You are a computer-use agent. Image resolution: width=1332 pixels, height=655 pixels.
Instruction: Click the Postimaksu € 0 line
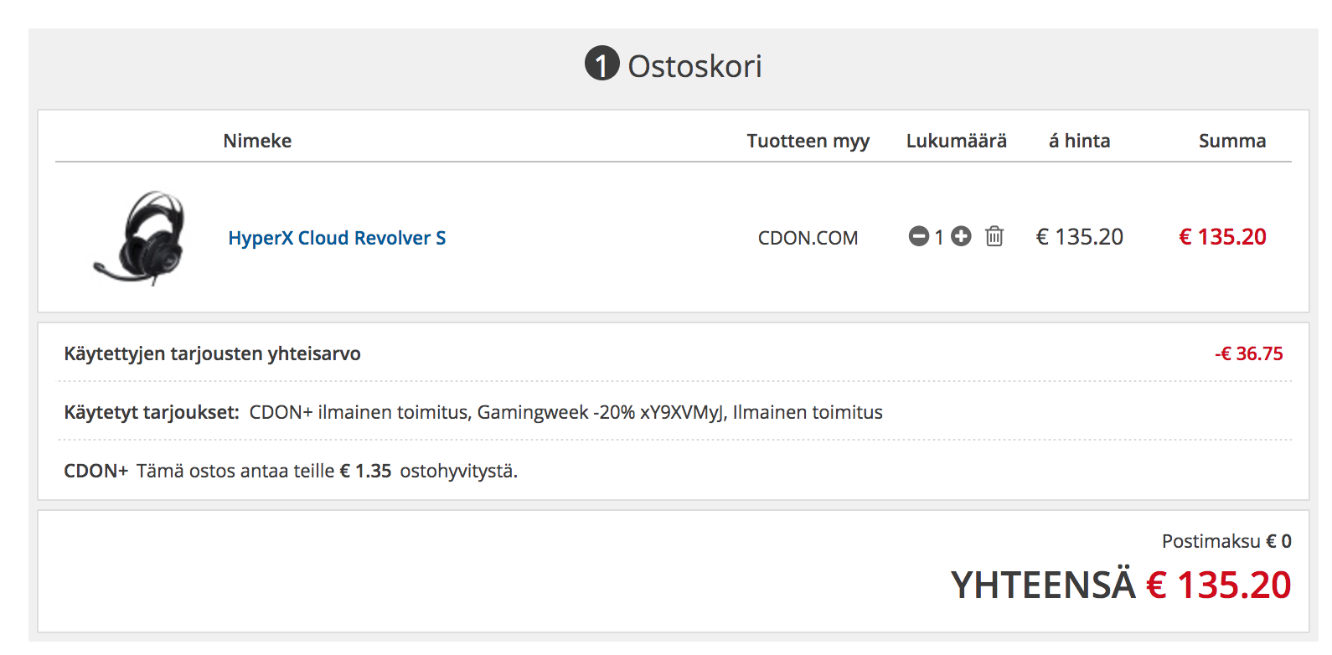click(1226, 541)
